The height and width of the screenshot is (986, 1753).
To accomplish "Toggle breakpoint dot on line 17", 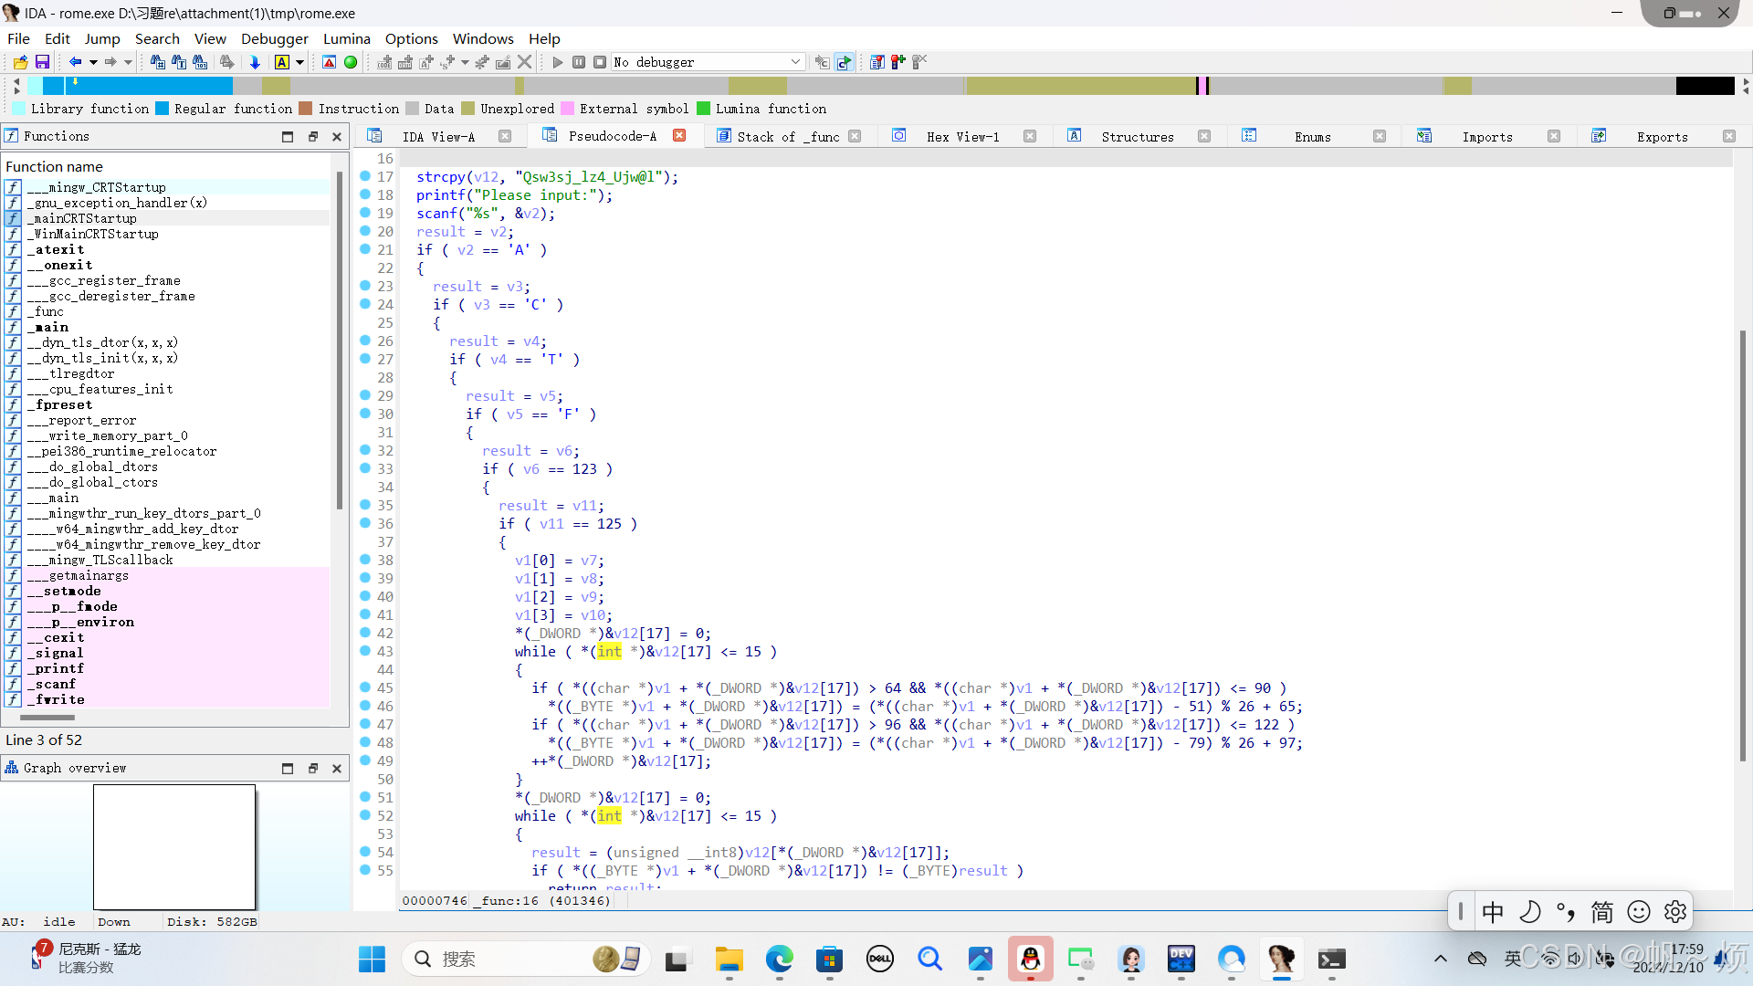I will 365,176.
